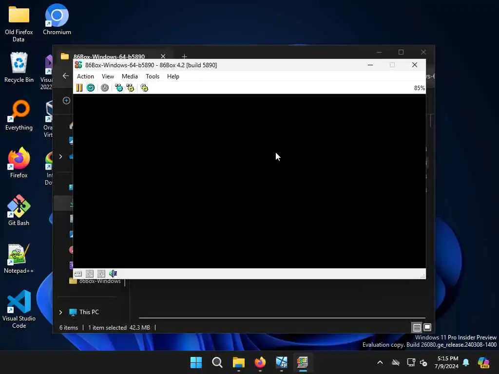Click the cassette icon in 86Box status bar

point(78,274)
